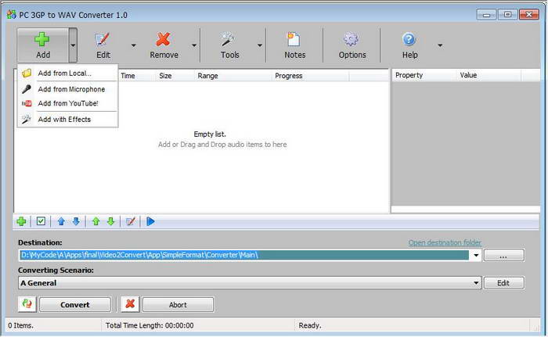
Task: Click the Help question mark icon
Action: 409,39
